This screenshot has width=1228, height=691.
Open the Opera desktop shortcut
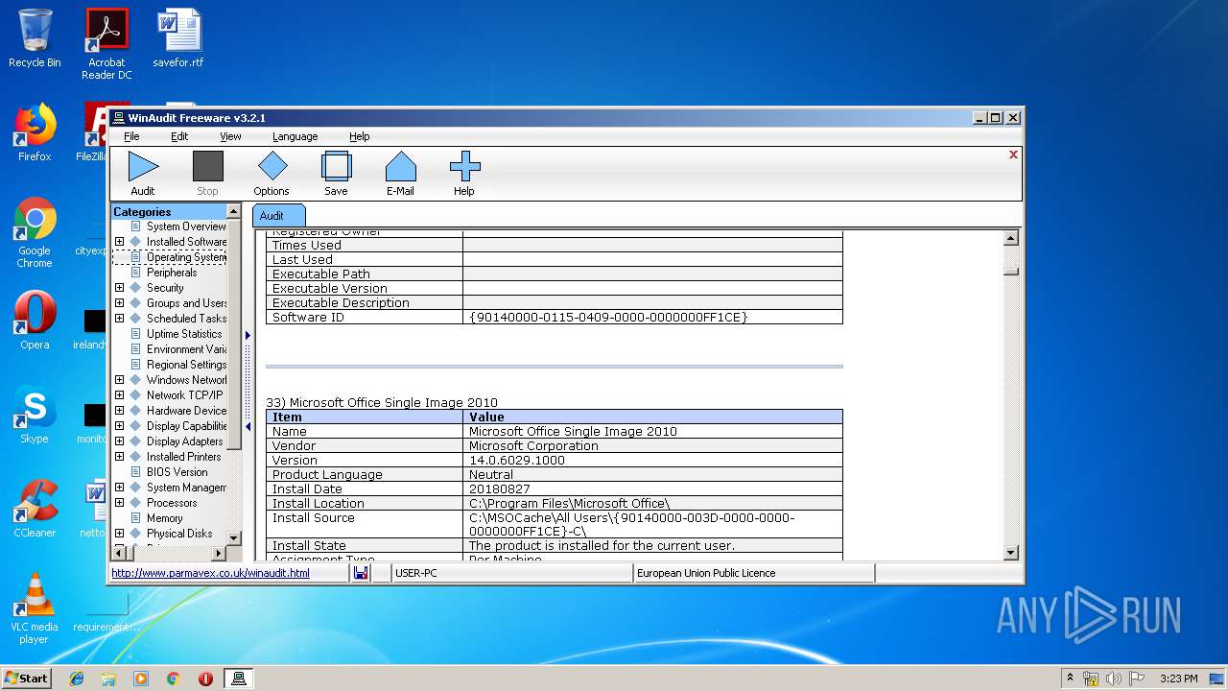[35, 321]
